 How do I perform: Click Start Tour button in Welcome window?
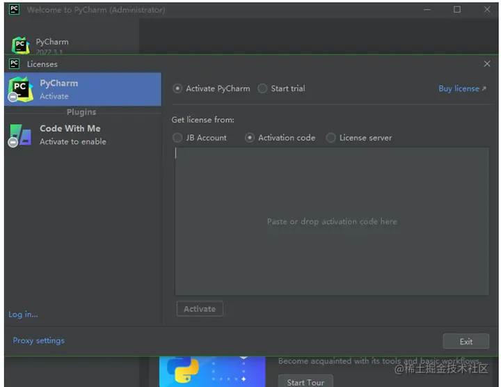[305, 381]
